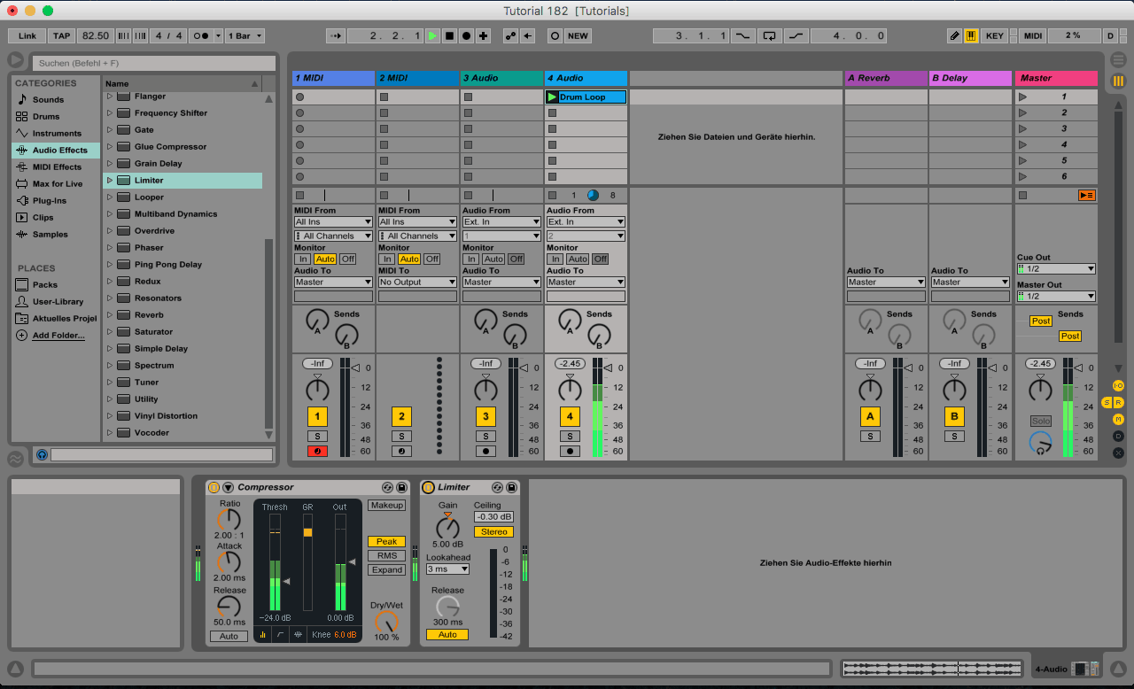Image resolution: width=1134 pixels, height=689 pixels.
Task: Launch the Drum Loop clip
Action: click(x=553, y=97)
